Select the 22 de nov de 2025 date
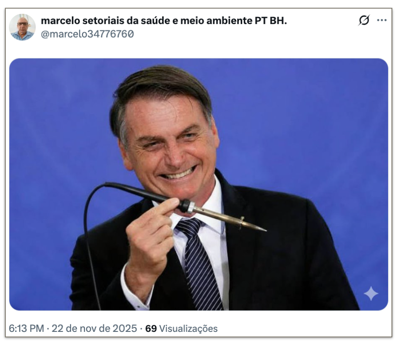This screenshot has width=397, height=343. click(94, 328)
